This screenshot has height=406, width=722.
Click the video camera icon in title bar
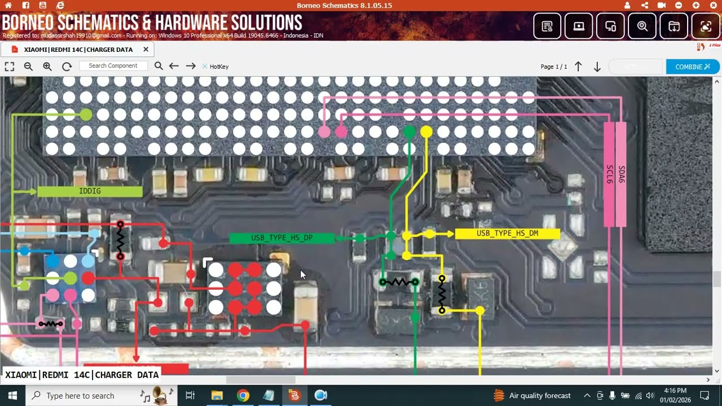(x=662, y=5)
